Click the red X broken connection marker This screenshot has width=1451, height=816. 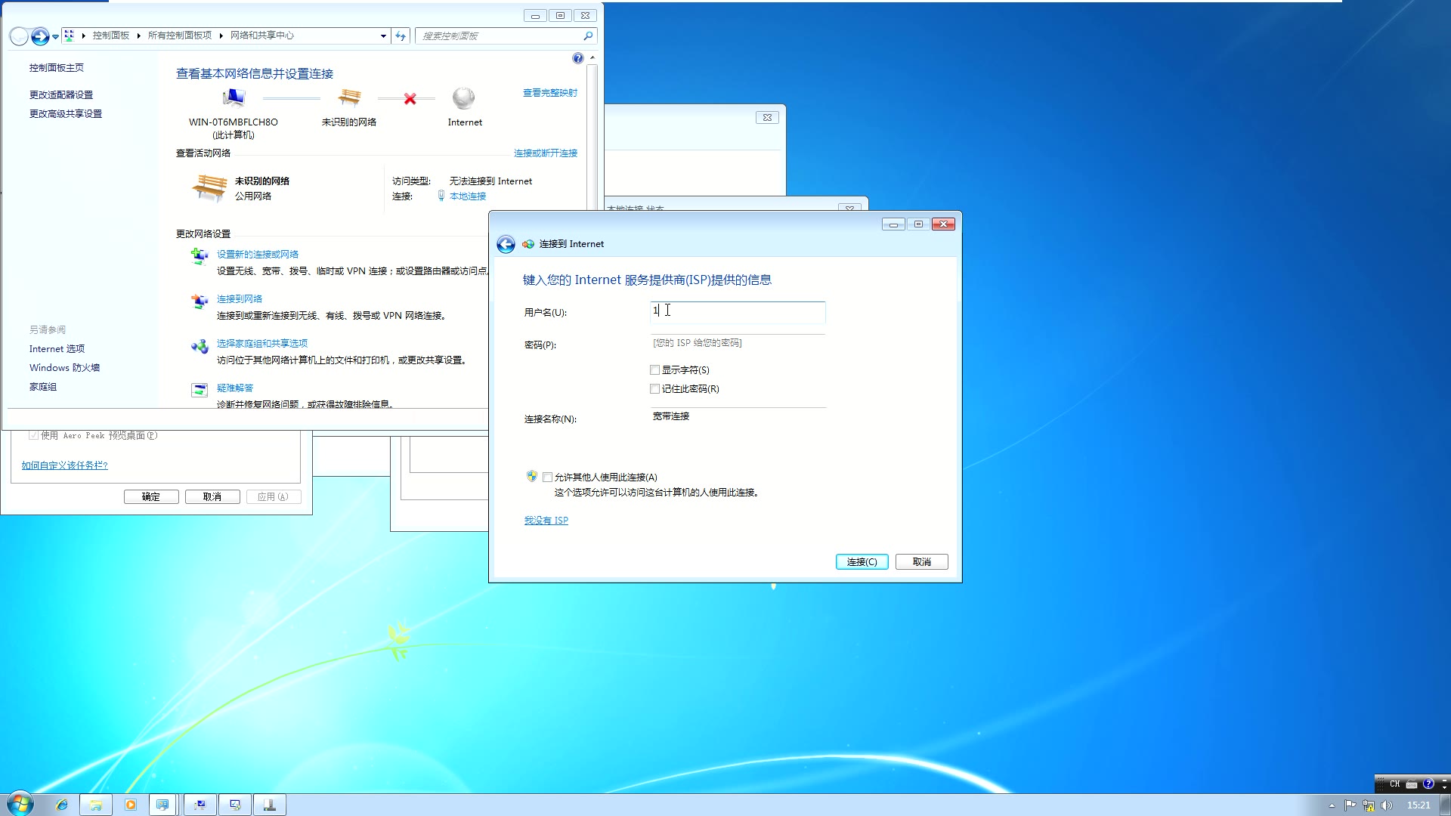[x=410, y=99]
